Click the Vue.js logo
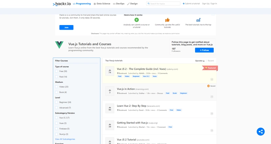This screenshot has height=144, width=271. (59, 45)
